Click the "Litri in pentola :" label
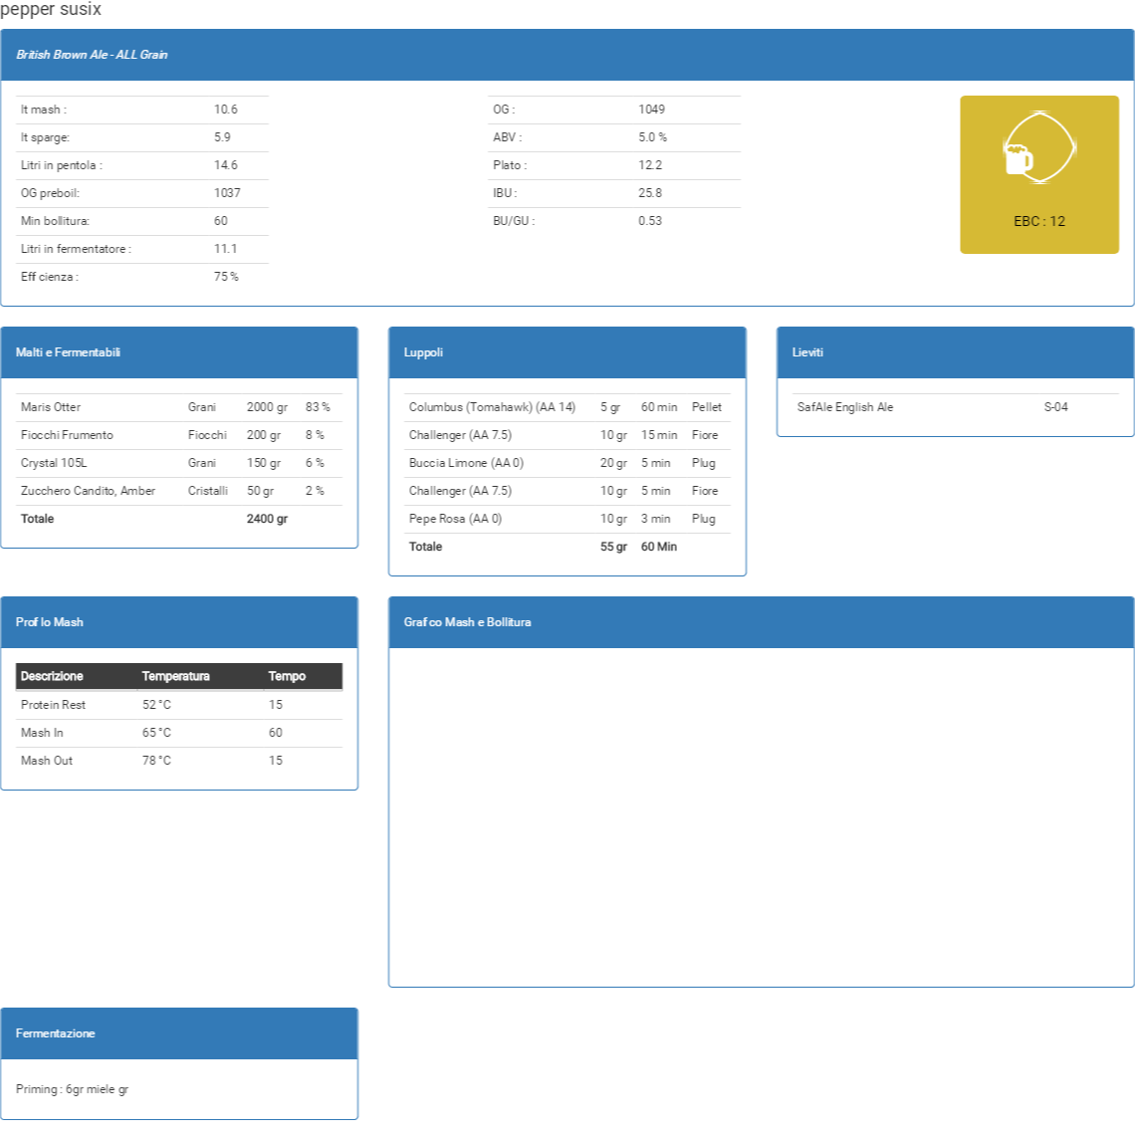This screenshot has height=1140, width=1135. coord(62,165)
